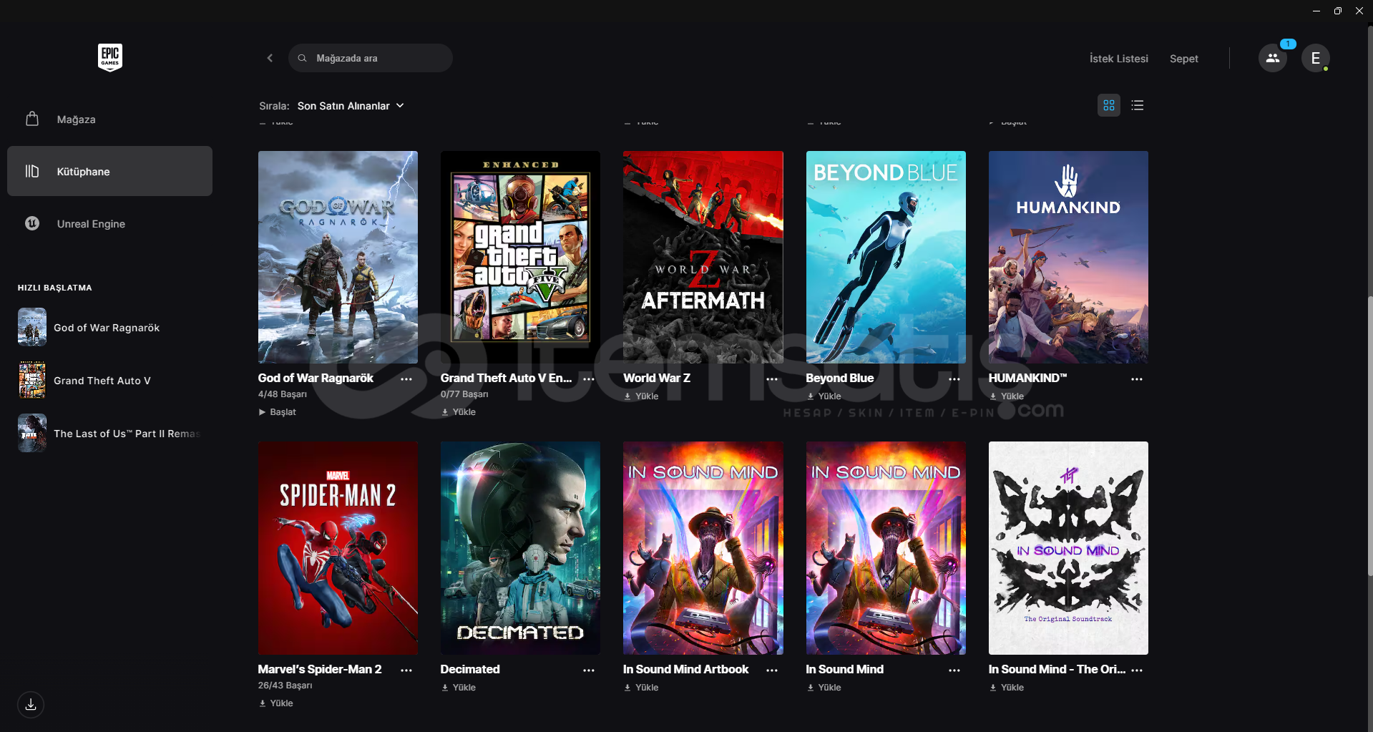Open three-dot menu for In Sound Mind soundtrack
Image resolution: width=1373 pixels, height=732 pixels.
click(x=1137, y=670)
